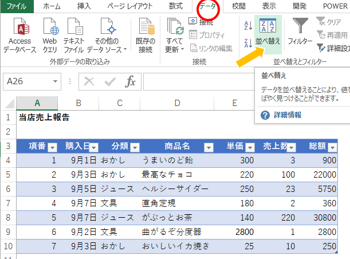Open existing connections (既存の接続)

click(145, 36)
